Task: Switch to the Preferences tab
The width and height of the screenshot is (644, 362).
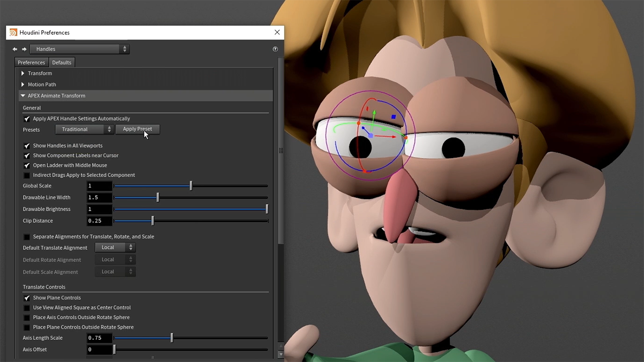Action: click(31, 62)
